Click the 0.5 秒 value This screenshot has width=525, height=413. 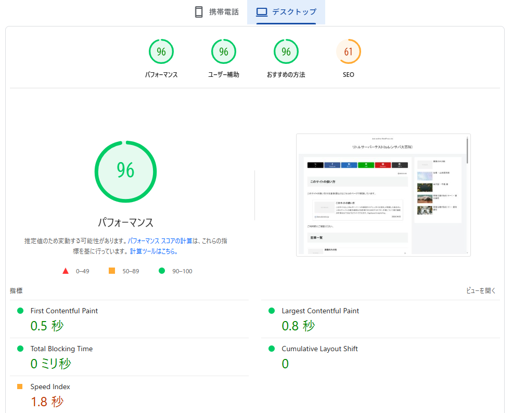coord(47,326)
